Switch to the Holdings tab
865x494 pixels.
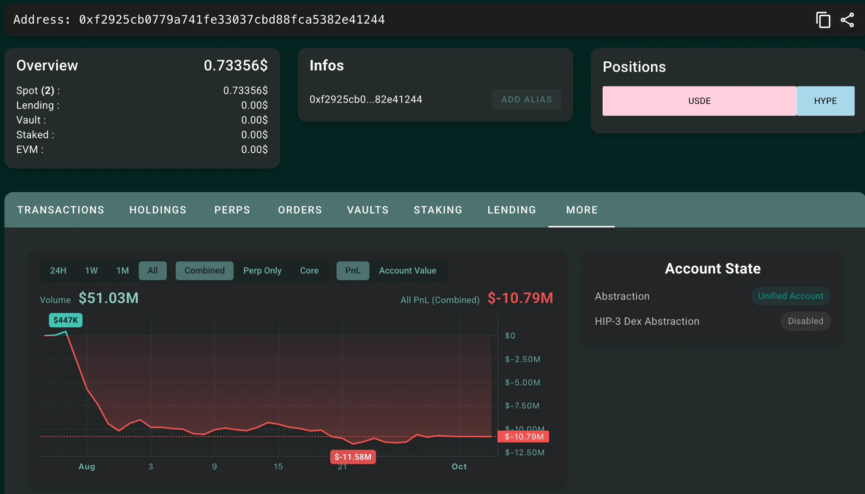(158, 210)
